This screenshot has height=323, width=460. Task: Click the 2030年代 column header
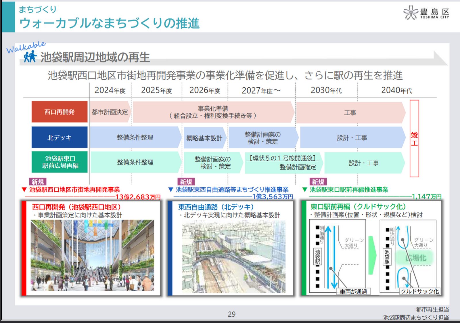click(326, 90)
